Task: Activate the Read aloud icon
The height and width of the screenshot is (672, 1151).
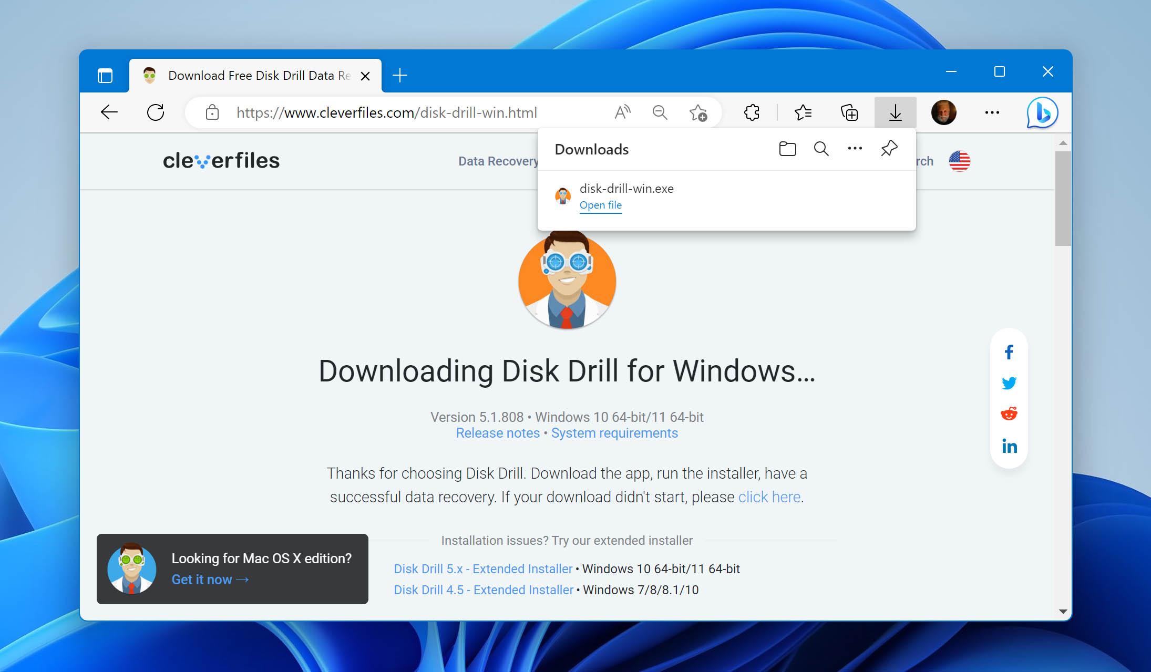Action: coord(622,112)
